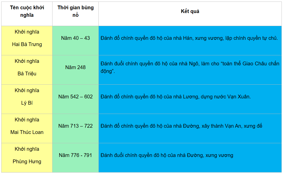
Task: Click the result cell mentioning thành Vạn An
Action: click(x=181, y=126)
